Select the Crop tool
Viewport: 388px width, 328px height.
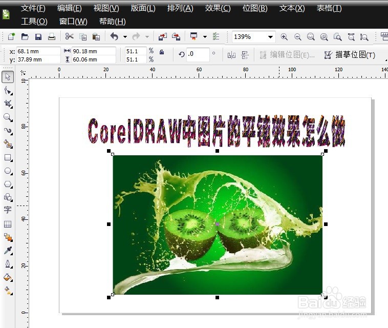(8, 104)
